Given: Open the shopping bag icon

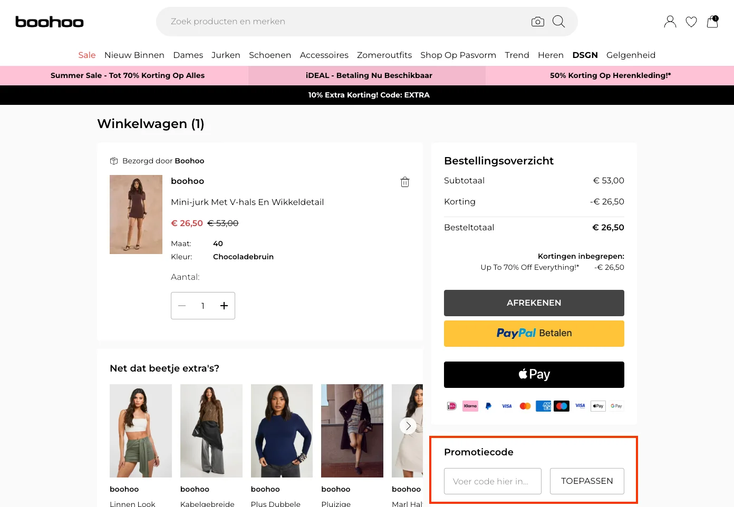Looking at the screenshot, I should pyautogui.click(x=712, y=21).
